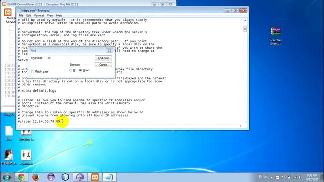Screen dimensions: 324x182
Task: Switch to XAMPP via taskbar icon
Action: pyautogui.click(x=95, y=177)
